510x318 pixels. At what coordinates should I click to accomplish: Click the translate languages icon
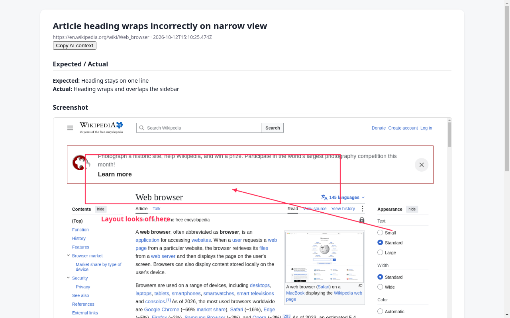pos(324,198)
